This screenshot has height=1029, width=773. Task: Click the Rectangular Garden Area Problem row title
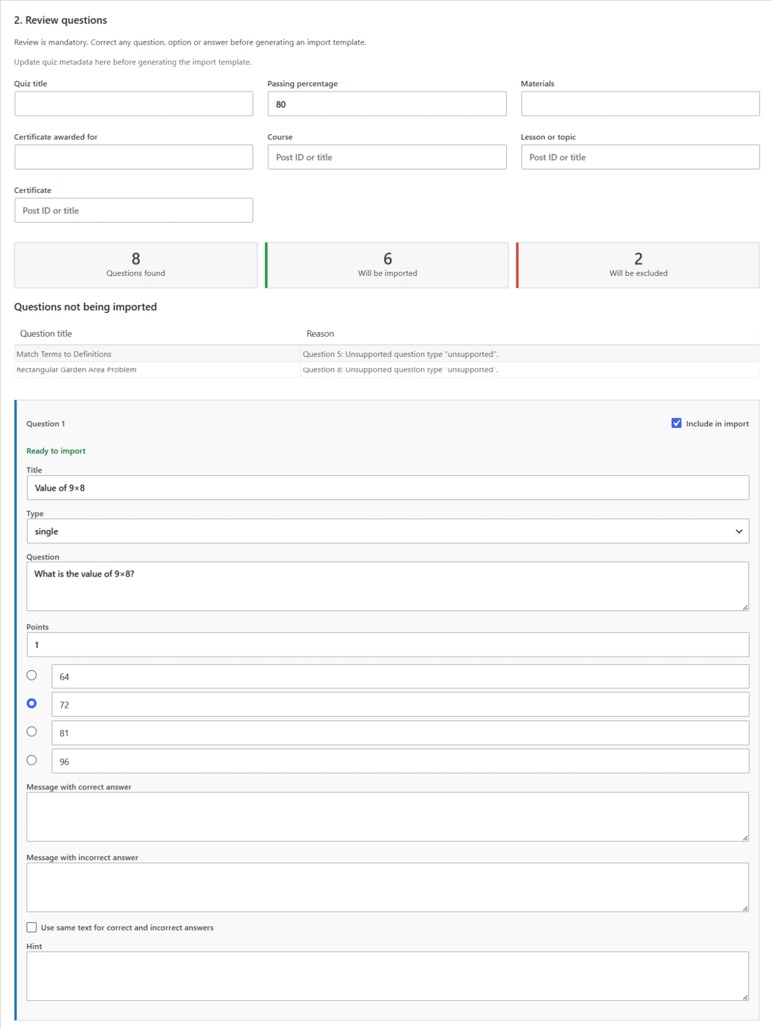pyautogui.click(x=76, y=370)
